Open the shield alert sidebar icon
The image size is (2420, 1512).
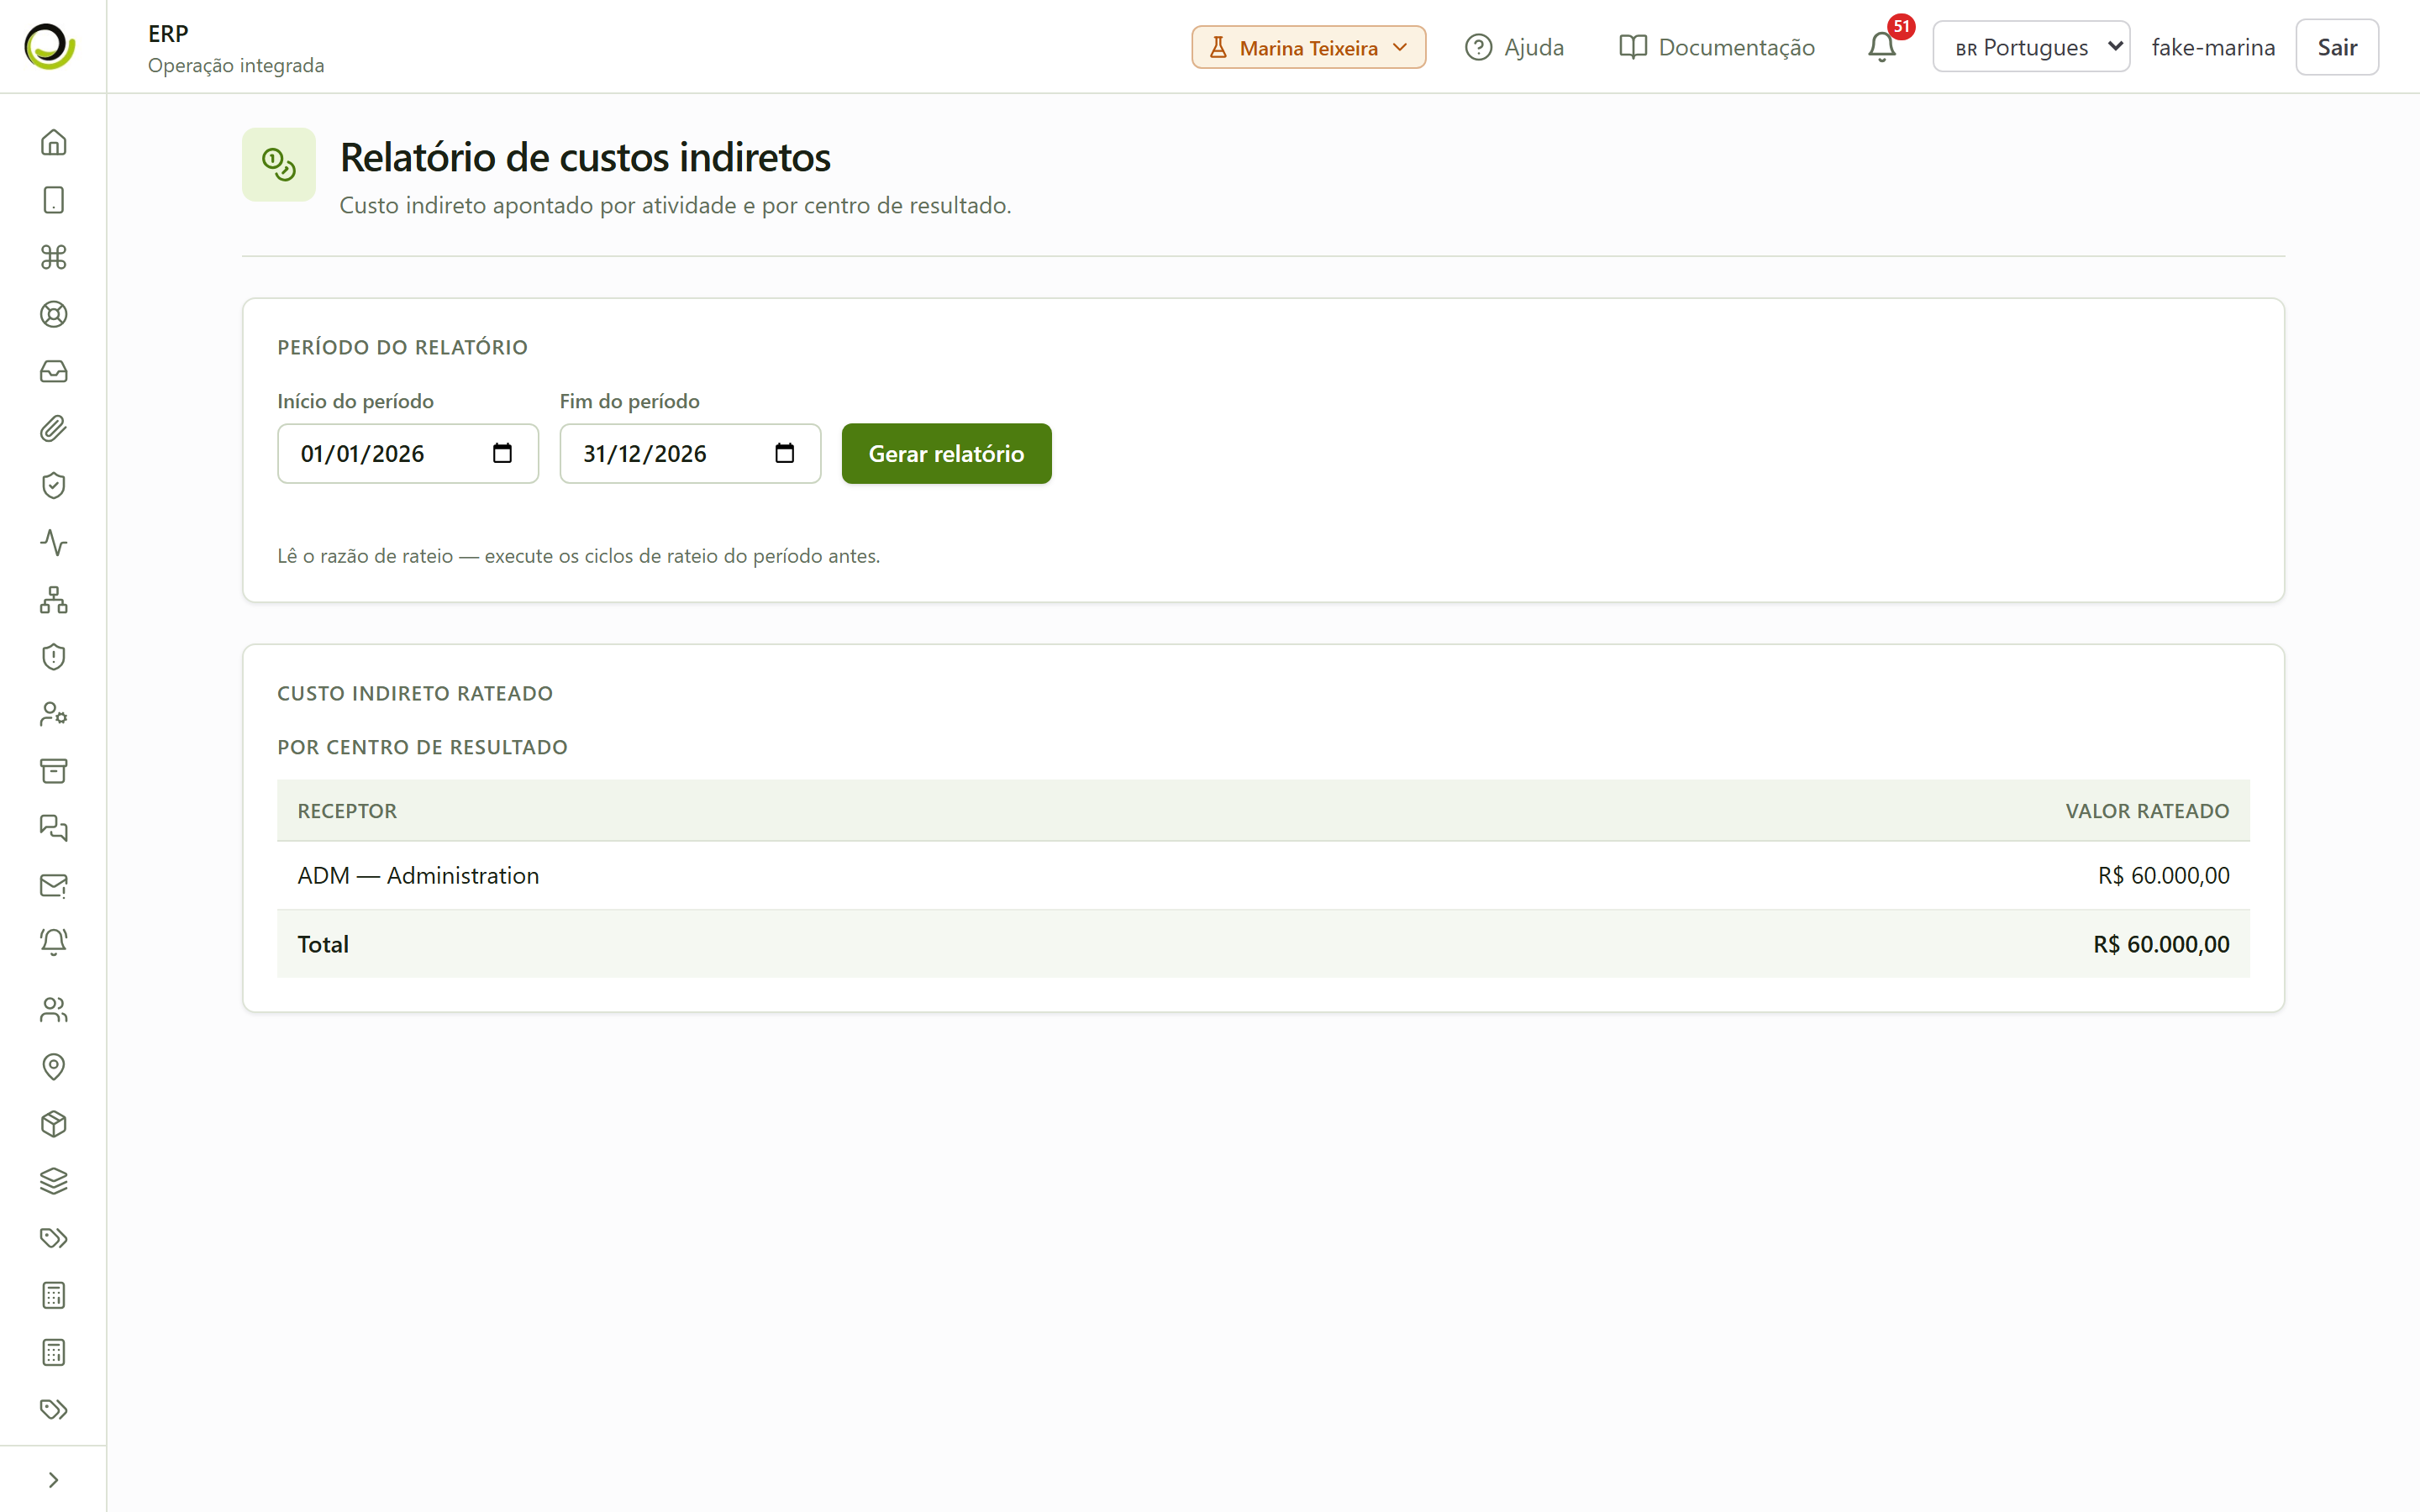point(54,656)
